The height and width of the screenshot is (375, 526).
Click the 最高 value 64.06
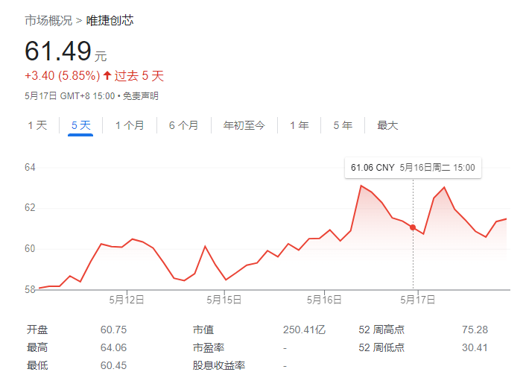pos(114,348)
